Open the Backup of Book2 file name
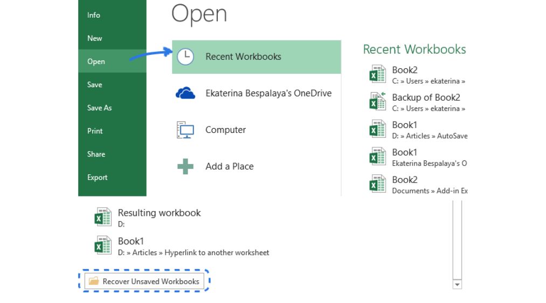 click(426, 97)
